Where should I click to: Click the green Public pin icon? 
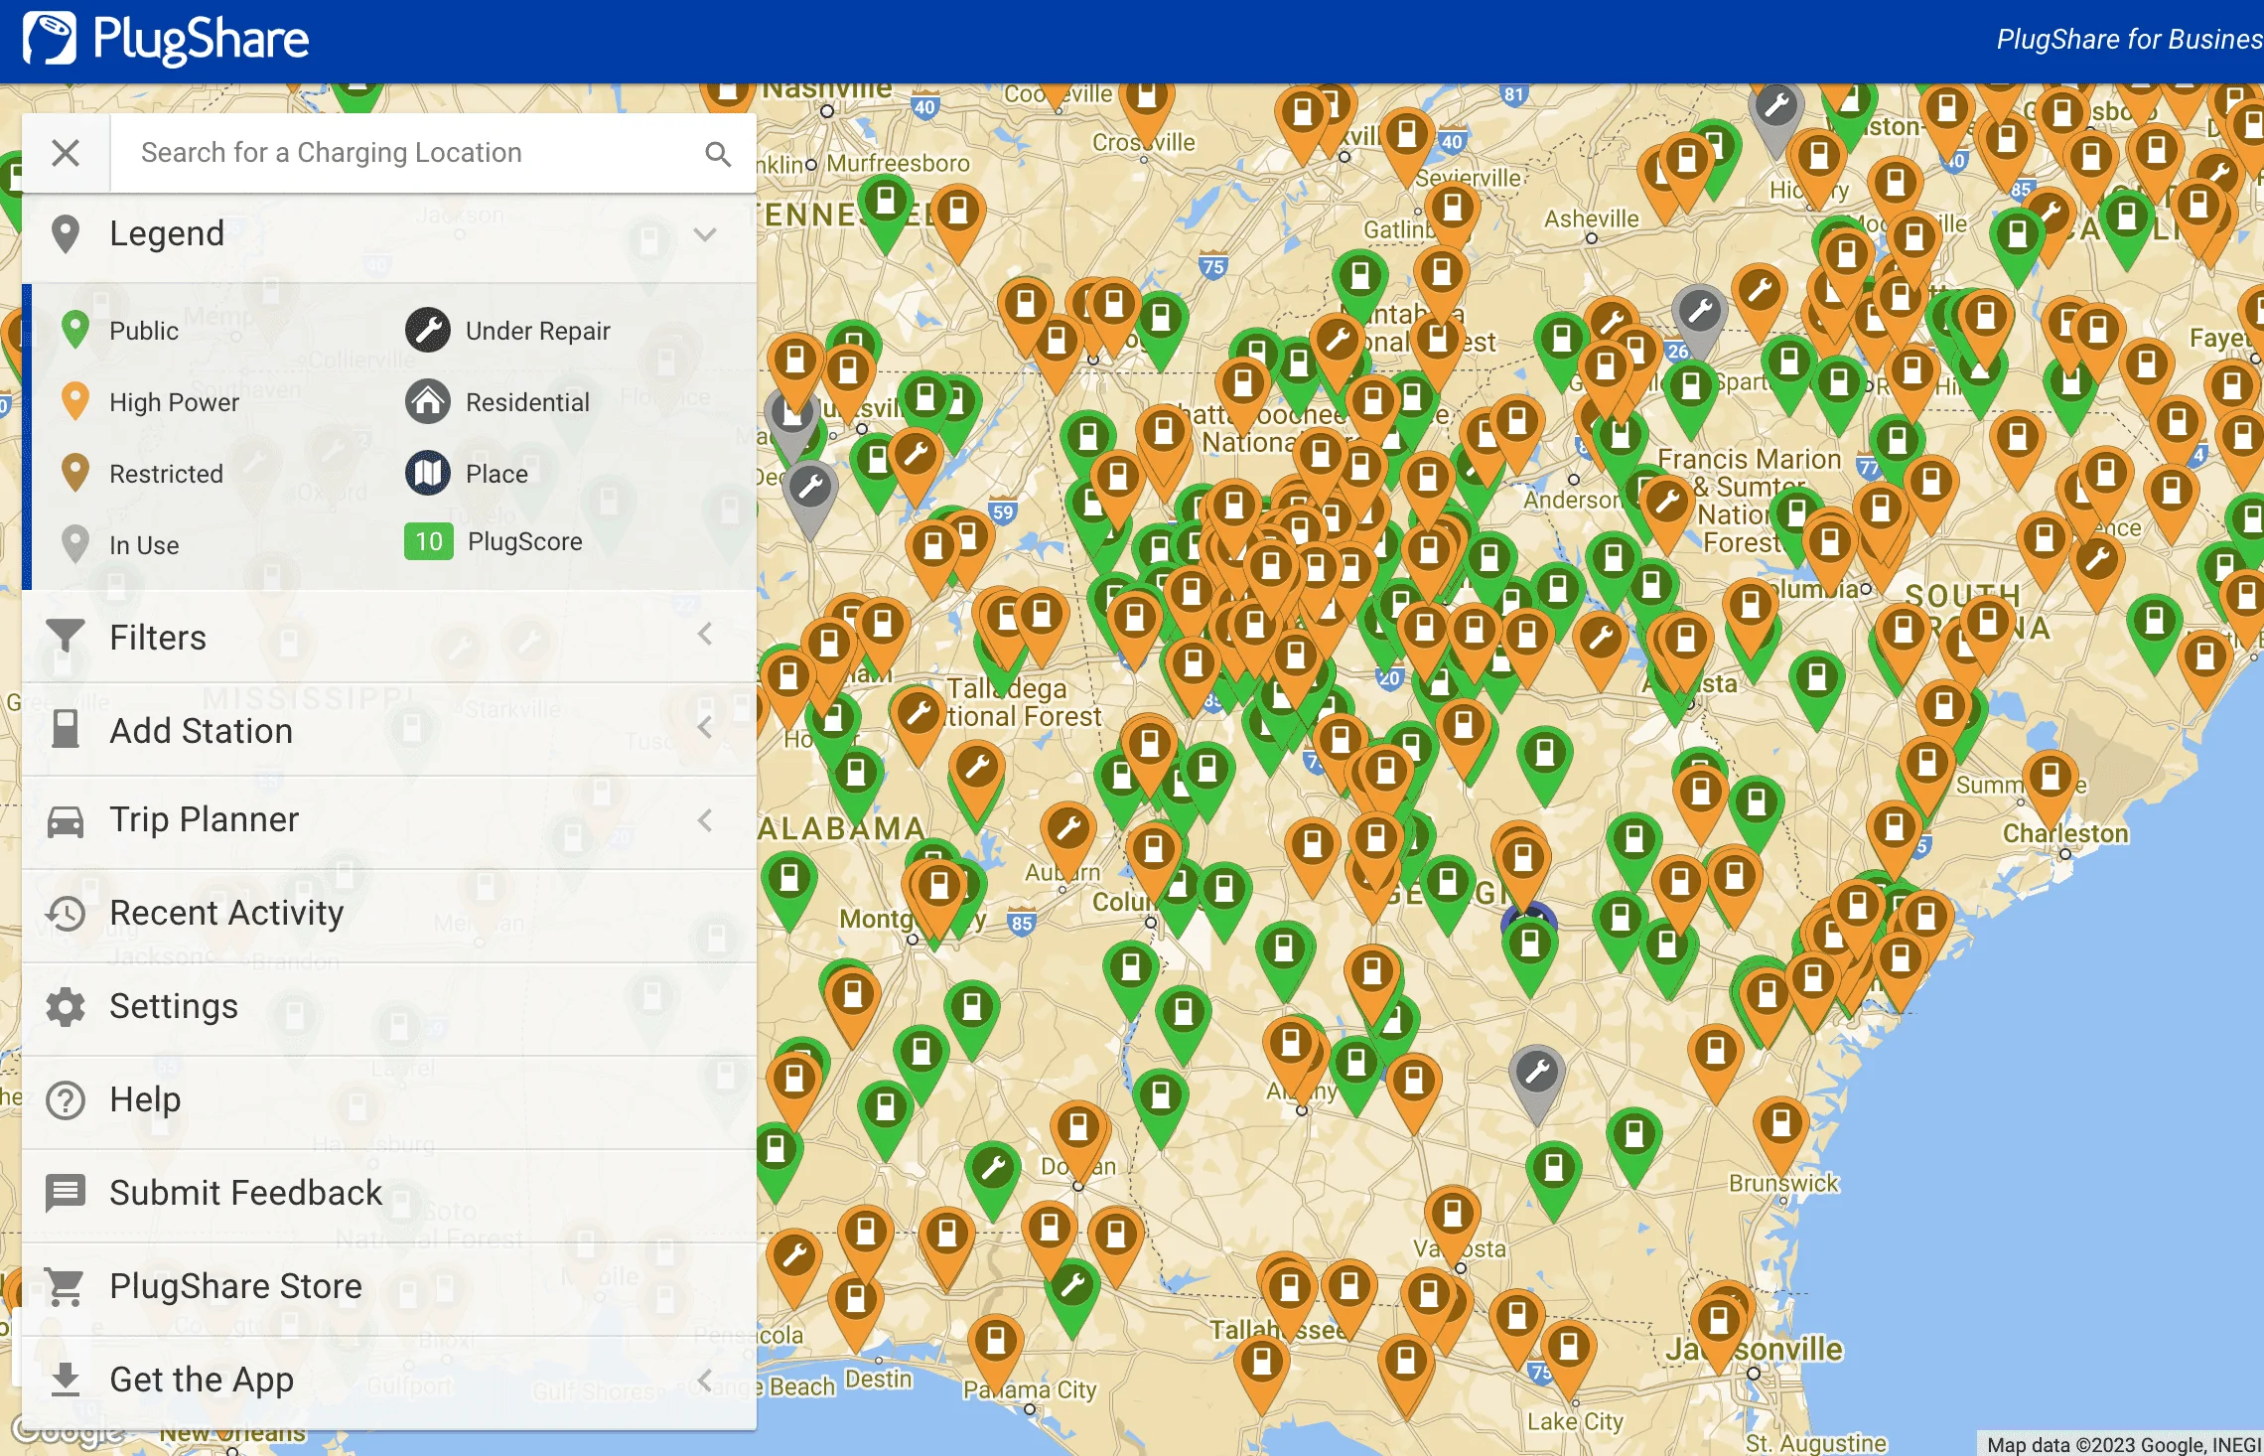(x=75, y=330)
